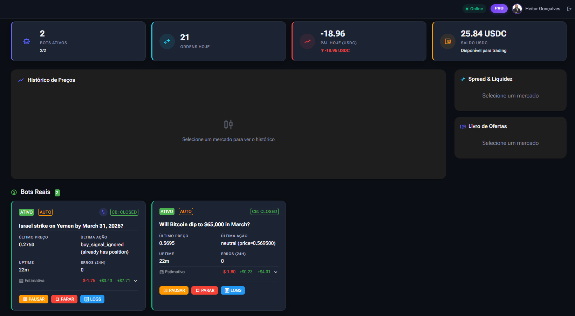The width and height of the screenshot is (575, 316).
Task: Click the wallet icon on Saldo USDC card
Action: [448, 41]
